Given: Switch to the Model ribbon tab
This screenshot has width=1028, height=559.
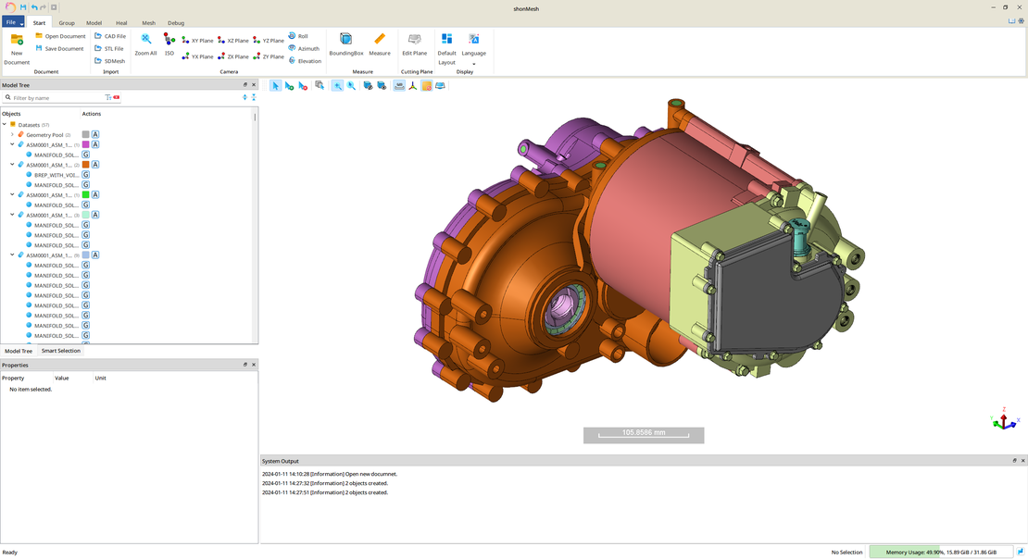Looking at the screenshot, I should click(x=94, y=23).
